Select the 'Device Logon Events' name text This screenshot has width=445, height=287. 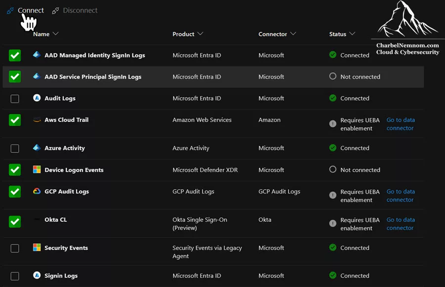tap(74, 170)
